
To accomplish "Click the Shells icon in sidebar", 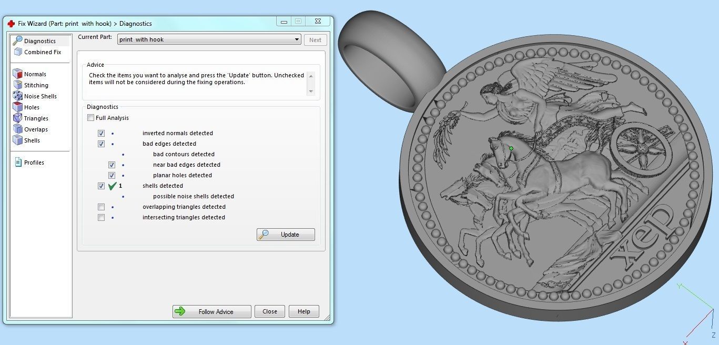I will (x=18, y=140).
